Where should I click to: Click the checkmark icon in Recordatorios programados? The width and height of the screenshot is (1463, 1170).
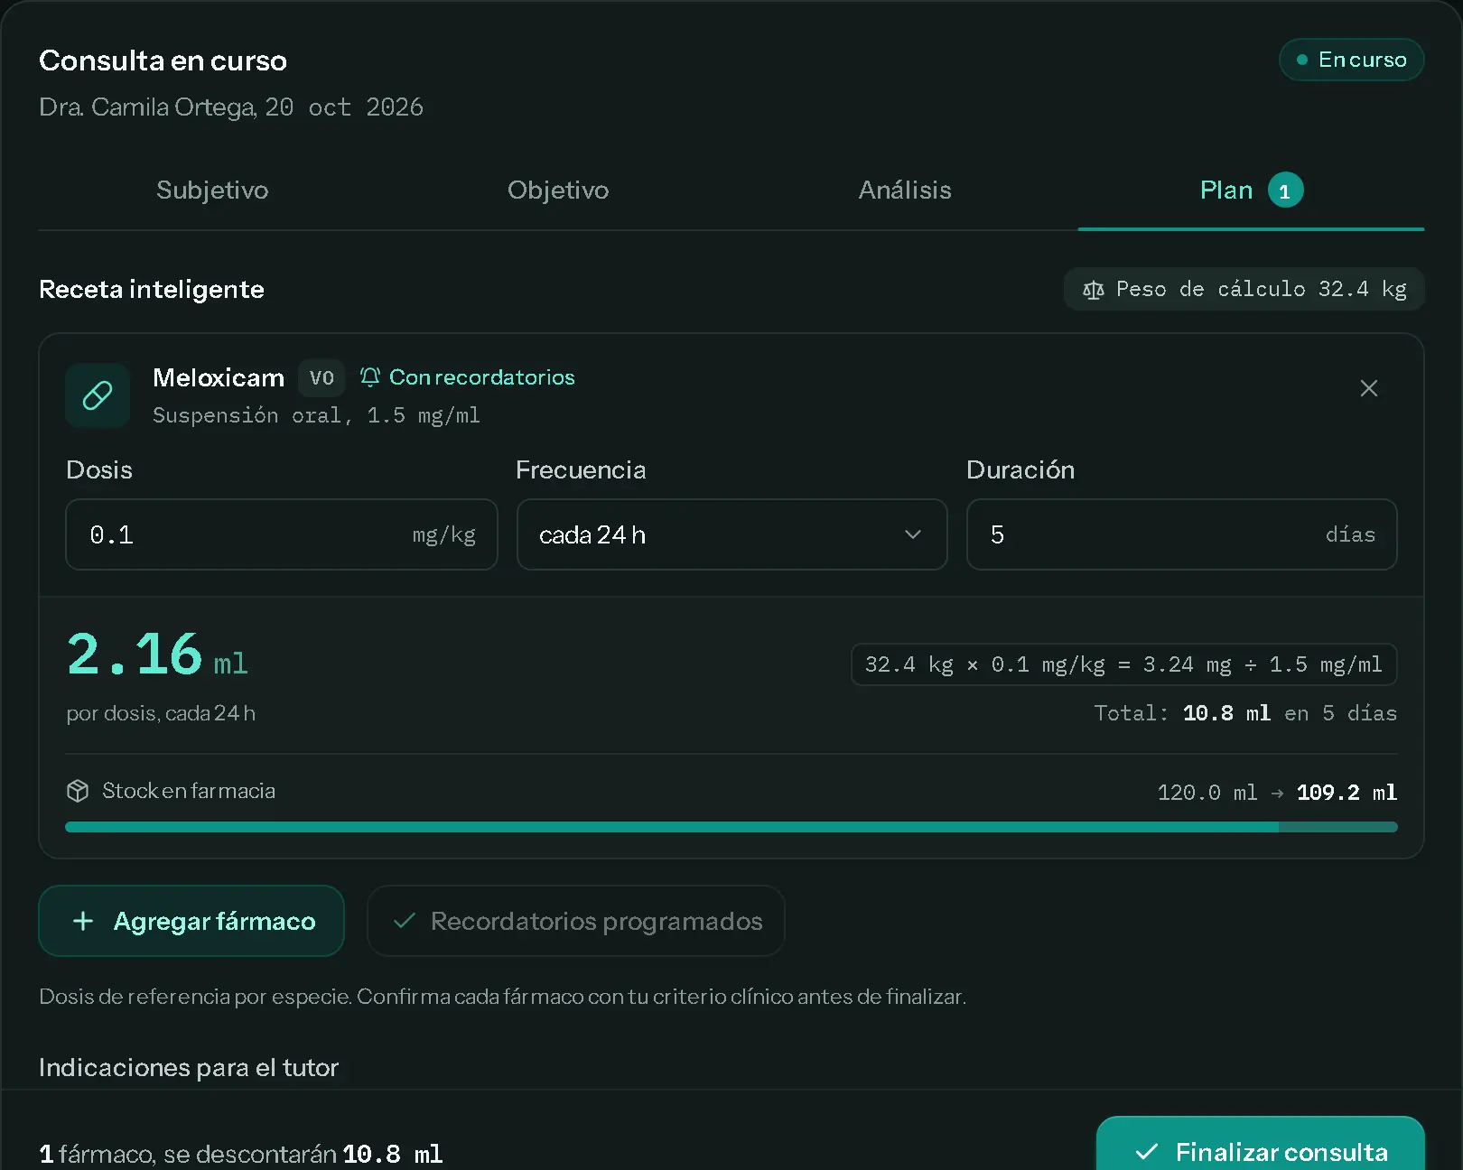(405, 921)
